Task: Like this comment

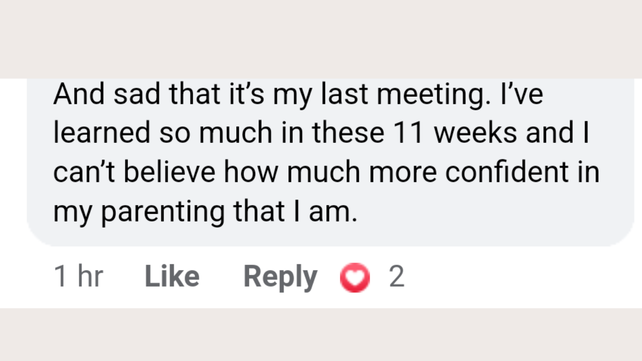Action: coord(172,277)
